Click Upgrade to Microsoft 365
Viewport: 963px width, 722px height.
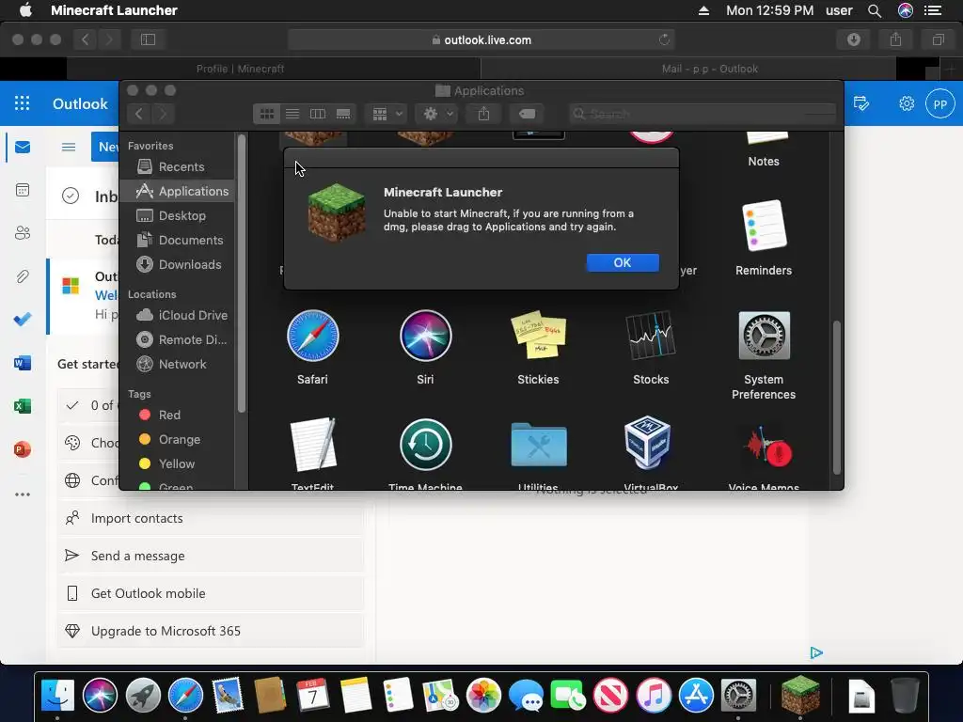click(x=212, y=631)
